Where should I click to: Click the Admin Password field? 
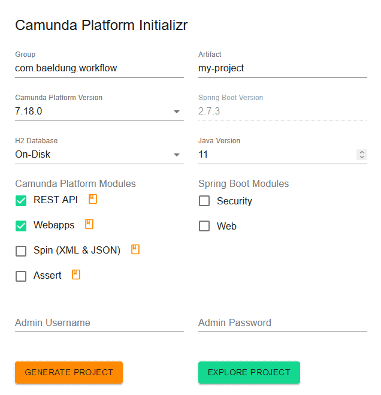coord(282,323)
